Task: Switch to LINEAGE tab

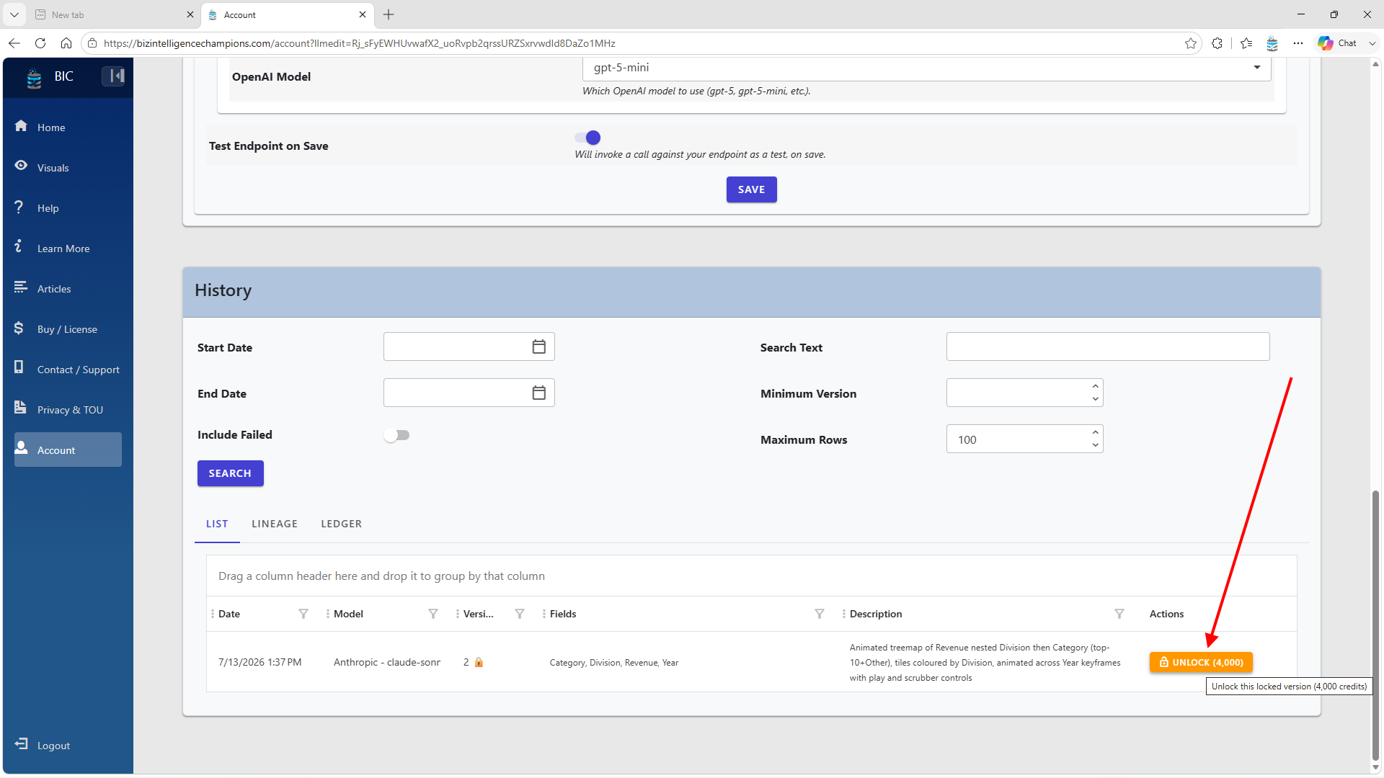Action: tap(275, 524)
